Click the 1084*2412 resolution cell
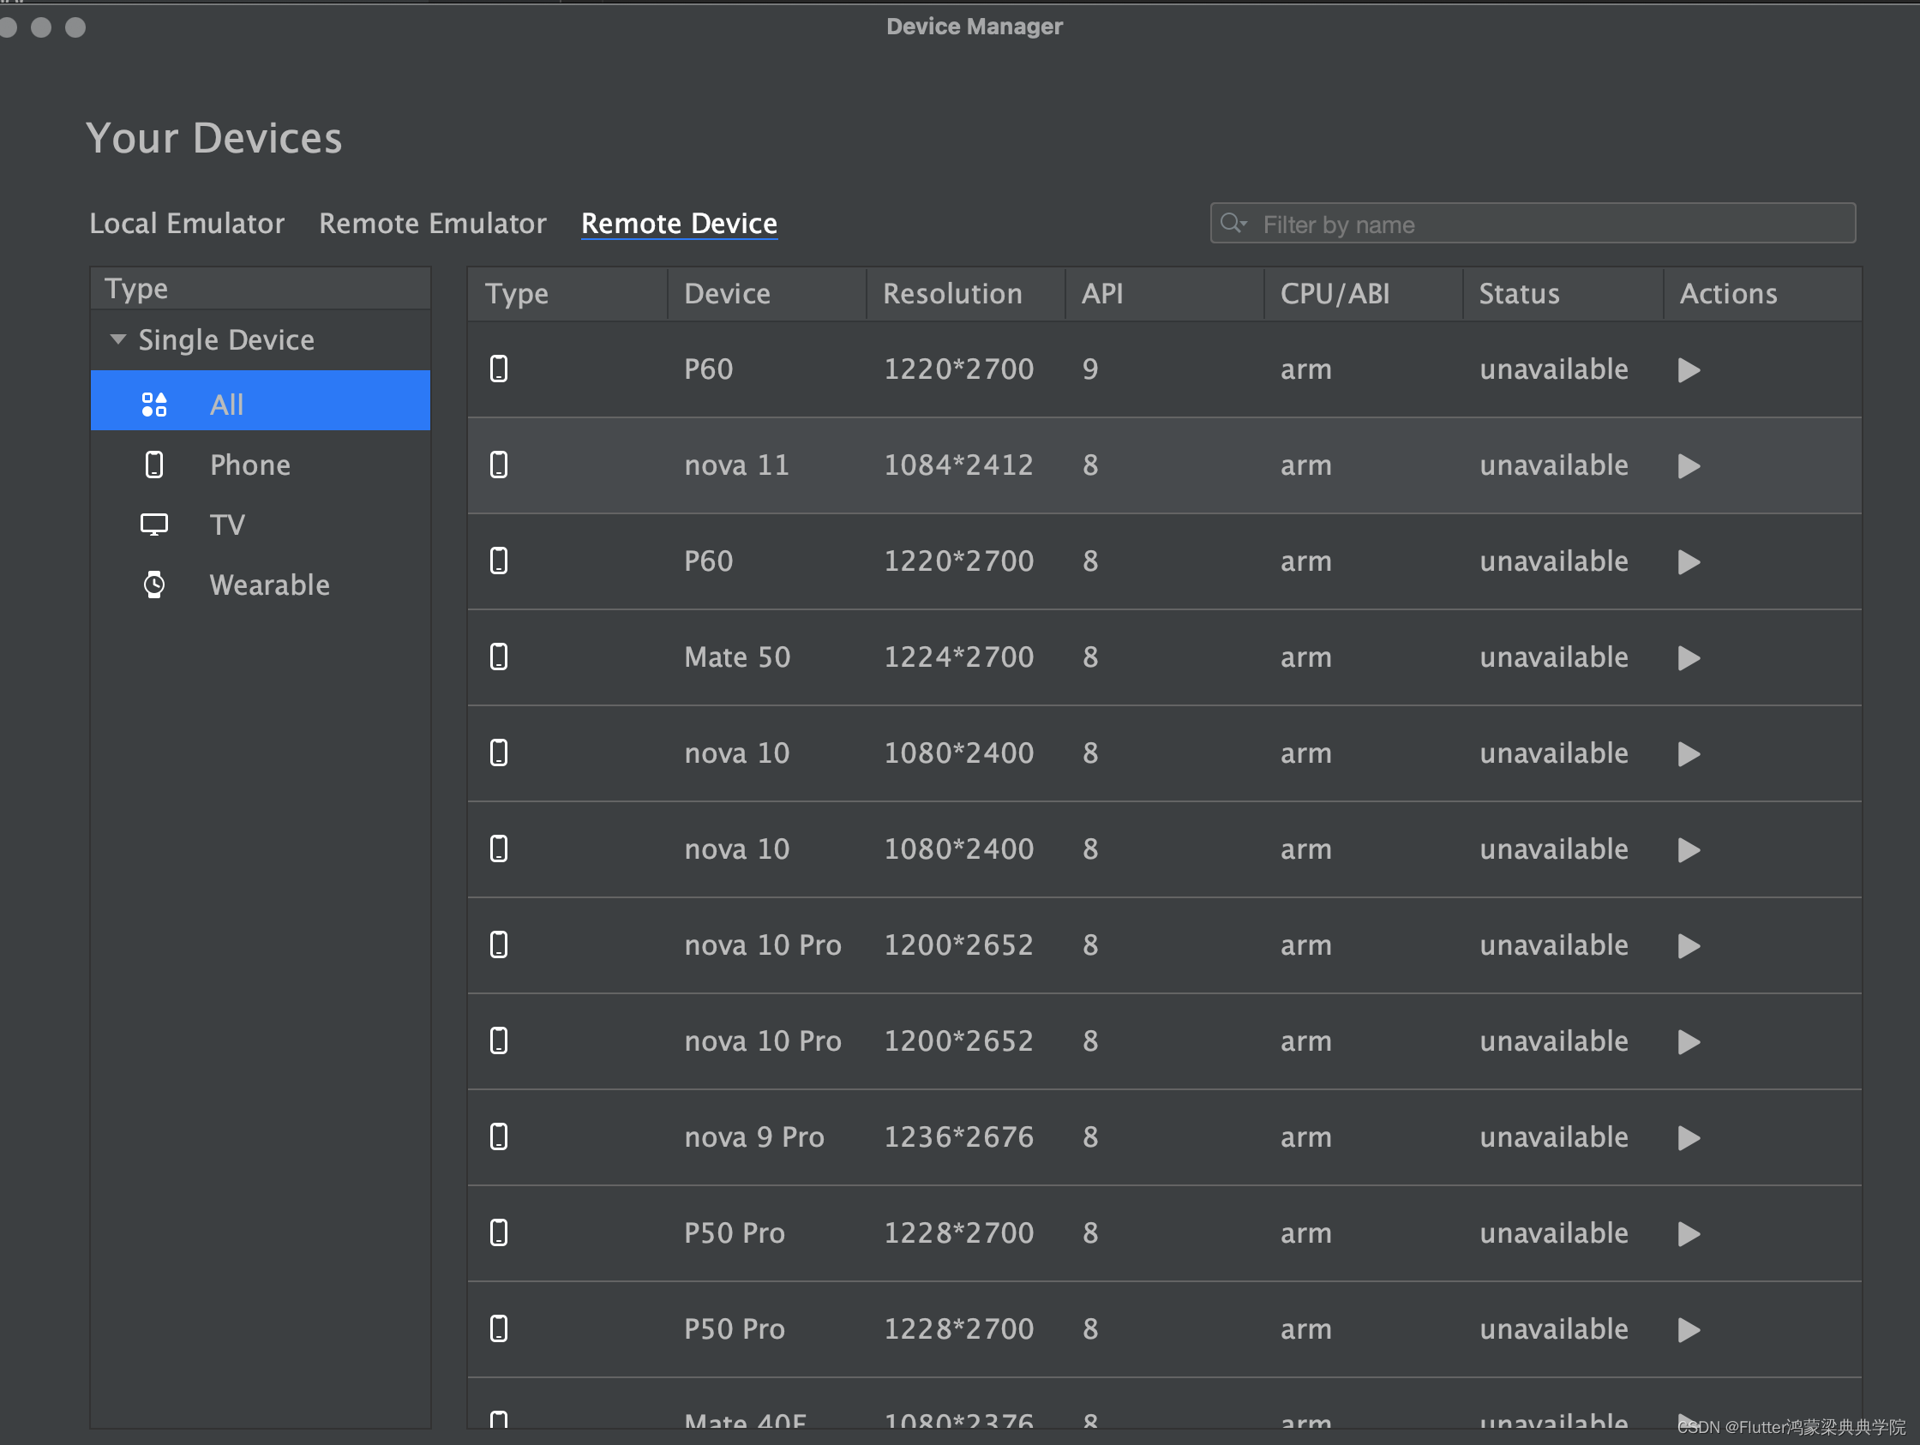Image resolution: width=1920 pixels, height=1445 pixels. [x=958, y=465]
